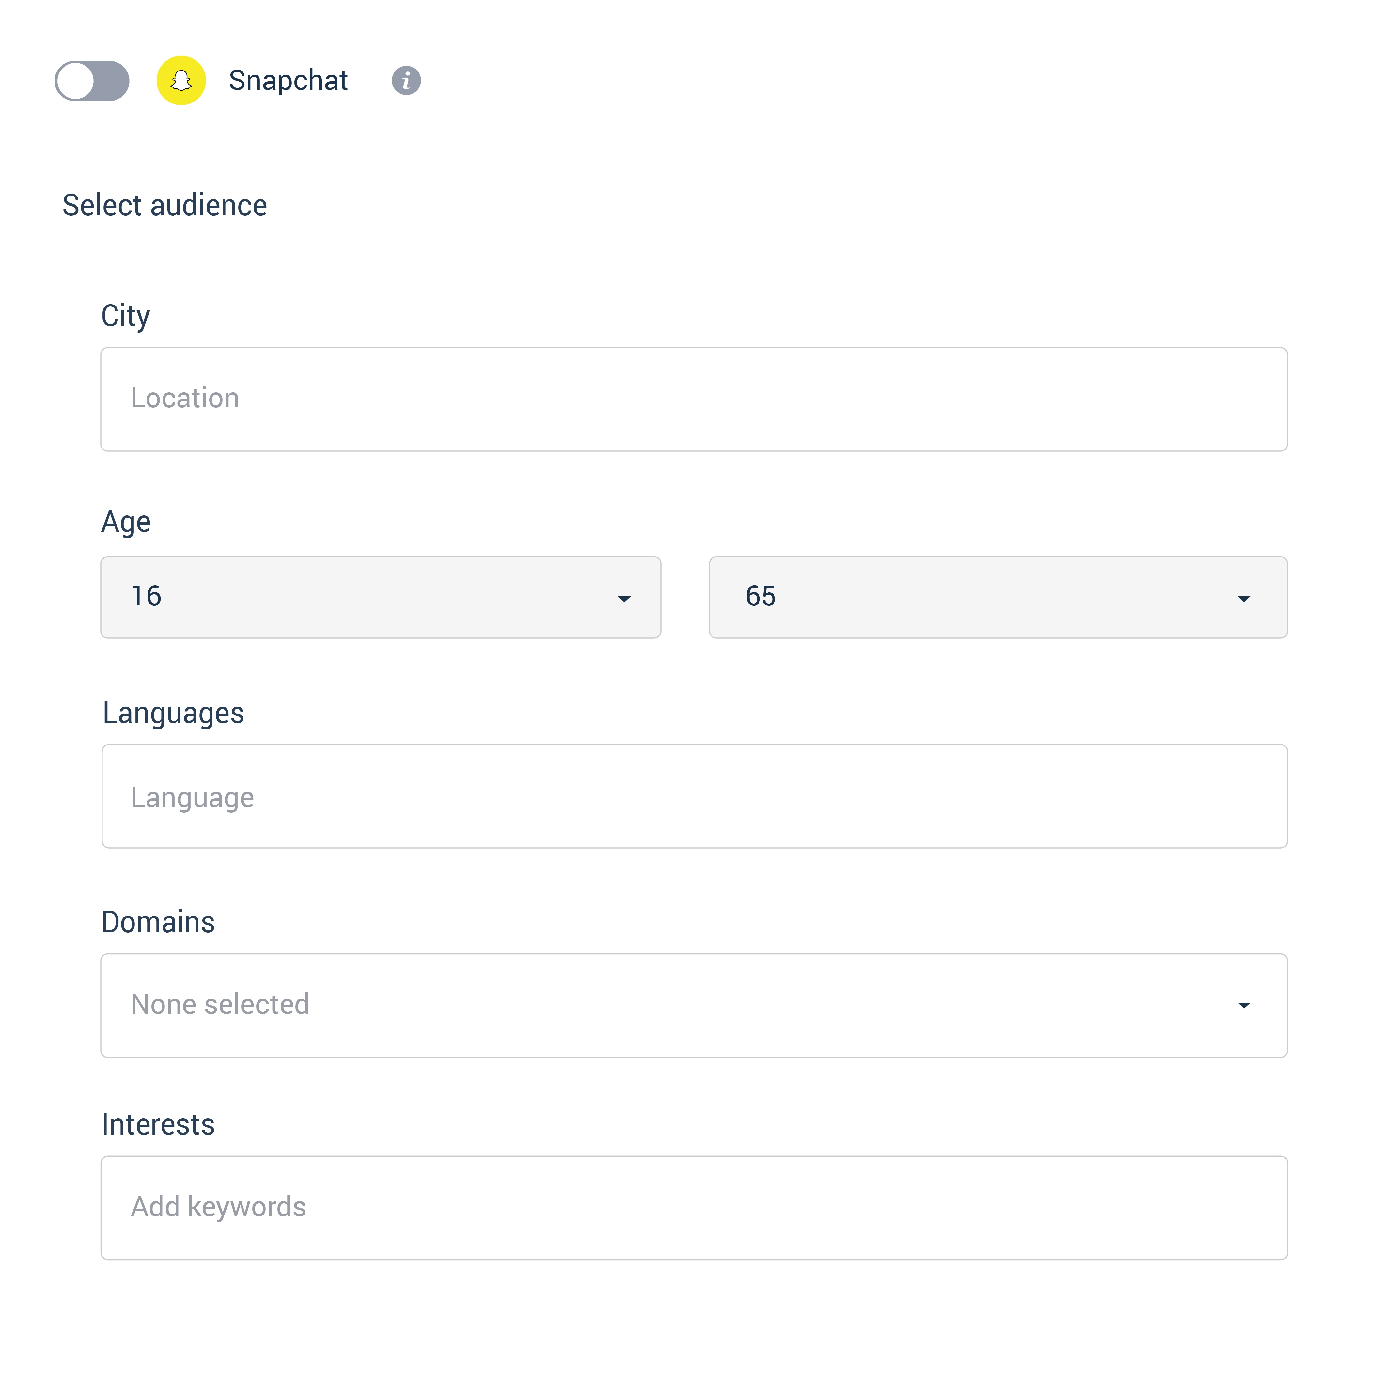Enable the Snapchat toggle switch

(92, 81)
